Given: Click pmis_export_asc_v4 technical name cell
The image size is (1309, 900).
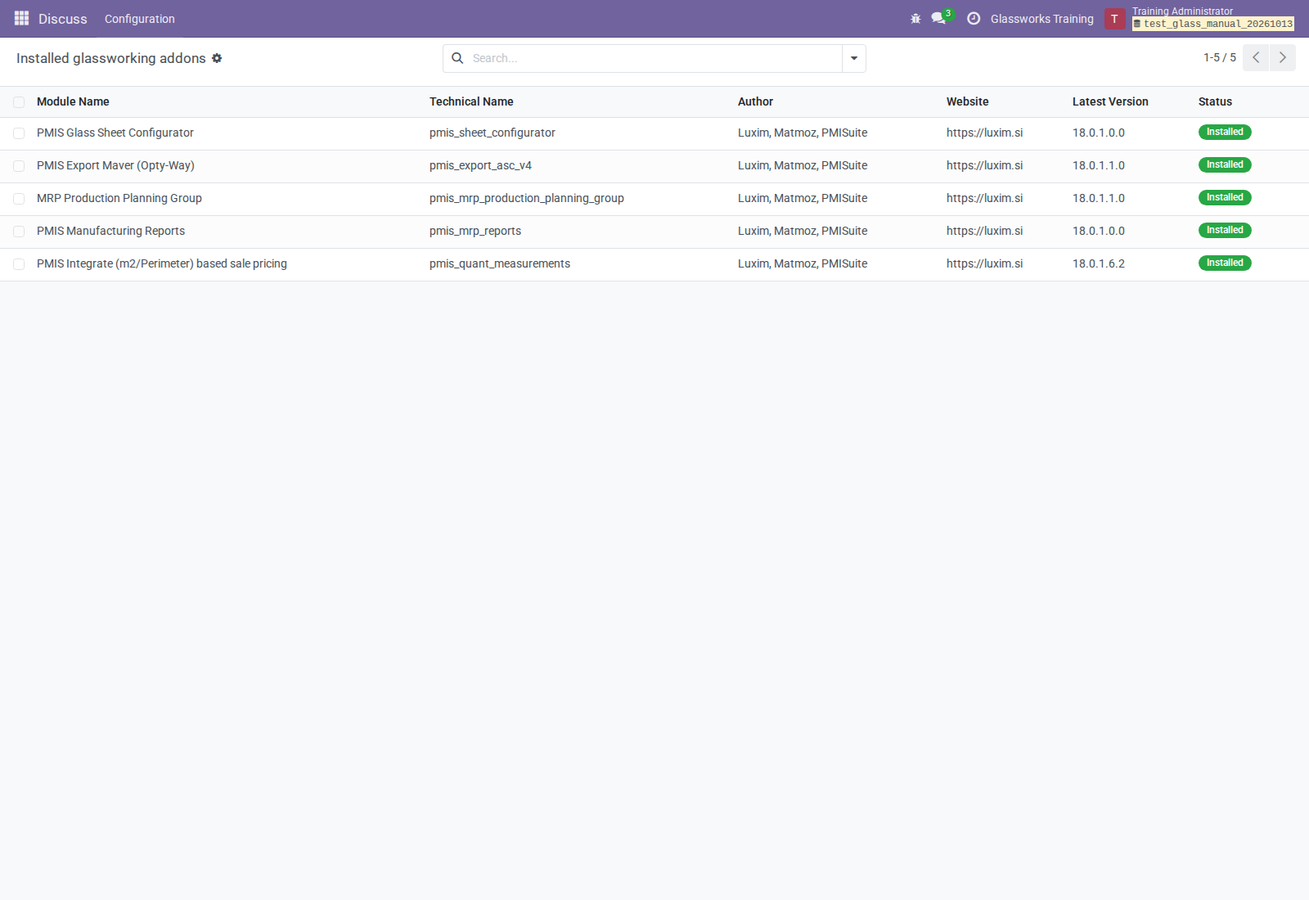Looking at the screenshot, I should (x=480, y=165).
